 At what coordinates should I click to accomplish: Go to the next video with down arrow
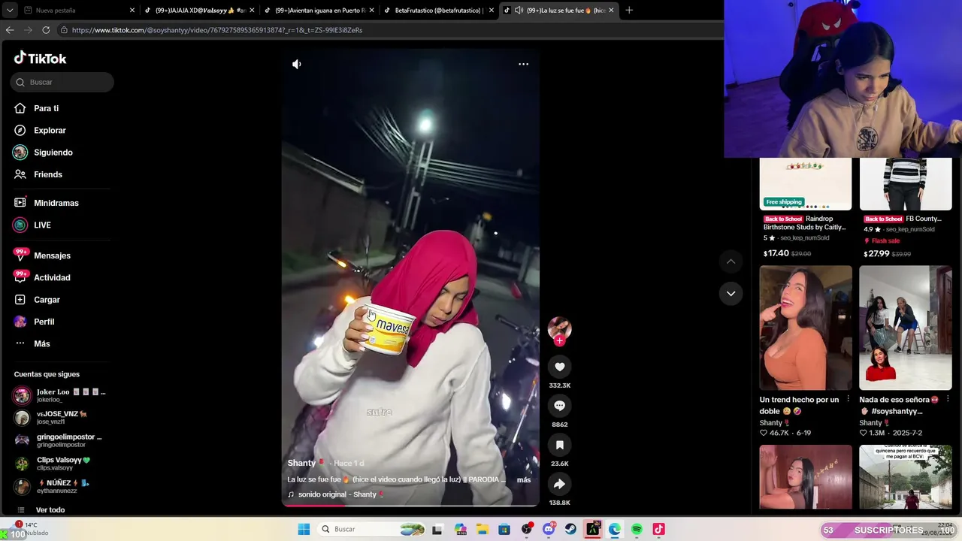coord(731,294)
